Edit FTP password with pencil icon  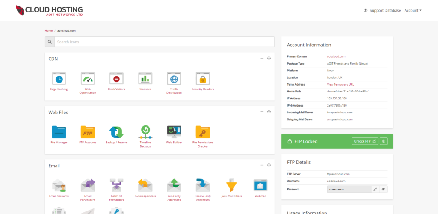[x=375, y=189]
